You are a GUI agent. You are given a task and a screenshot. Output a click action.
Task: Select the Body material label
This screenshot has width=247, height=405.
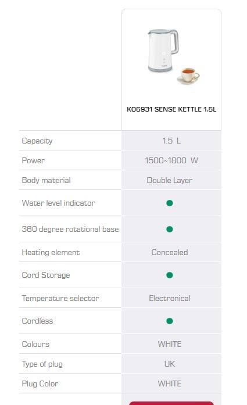click(46, 180)
